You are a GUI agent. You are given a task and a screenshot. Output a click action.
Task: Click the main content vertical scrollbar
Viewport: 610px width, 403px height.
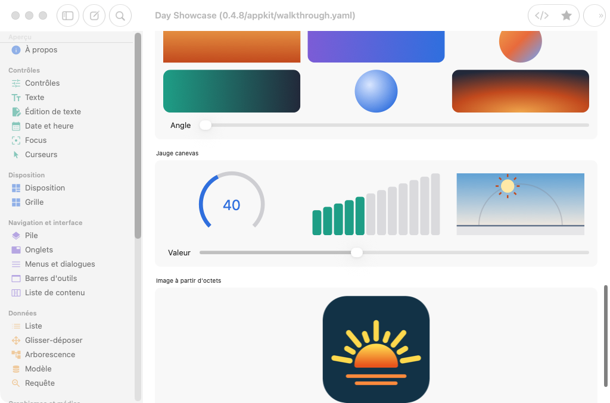tap(605, 336)
